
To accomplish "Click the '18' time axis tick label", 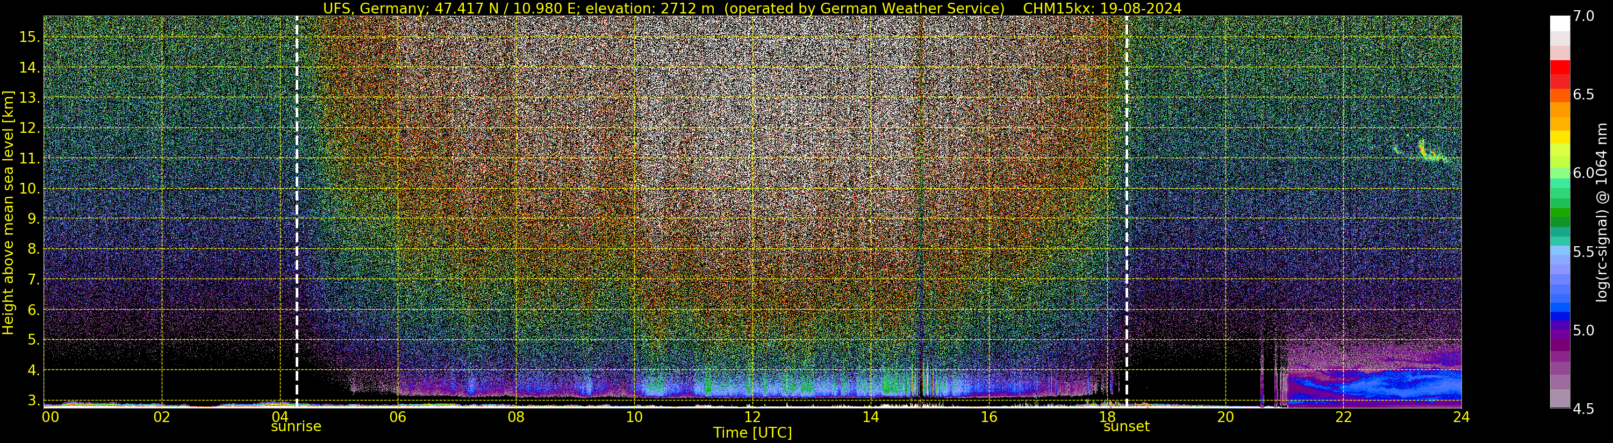I will pyautogui.click(x=1107, y=417).
